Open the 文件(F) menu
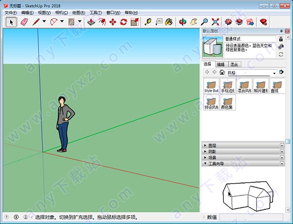293x224 pixels. coord(10,13)
